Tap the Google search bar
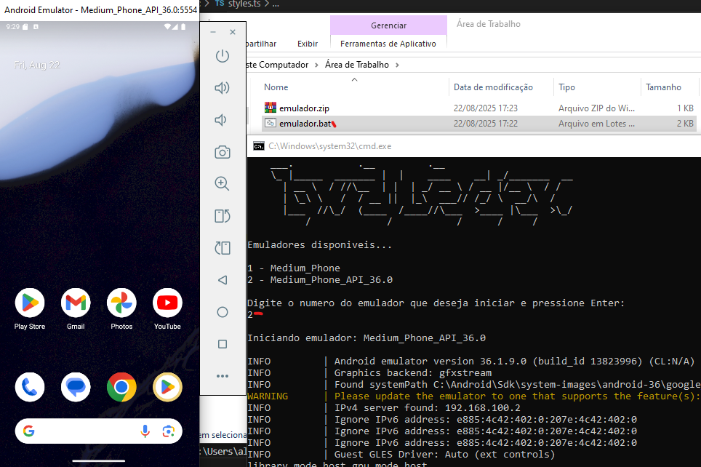The width and height of the screenshot is (701, 467). pos(80,431)
